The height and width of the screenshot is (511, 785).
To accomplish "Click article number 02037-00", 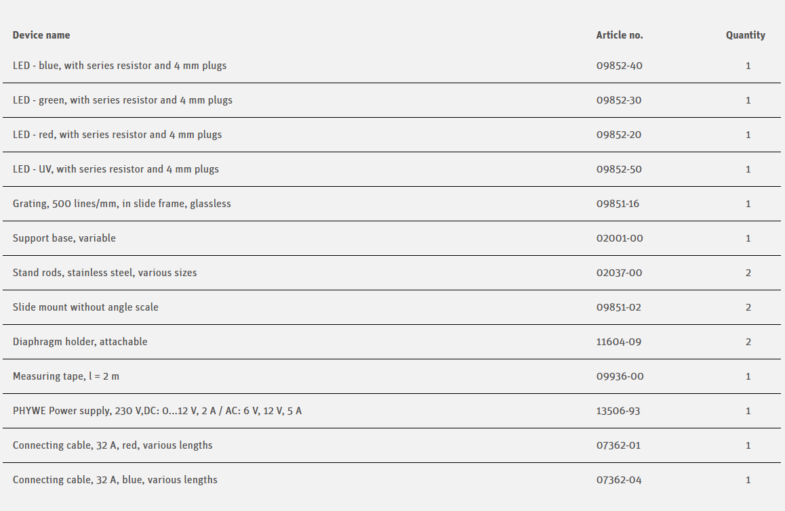I will click(x=619, y=273).
